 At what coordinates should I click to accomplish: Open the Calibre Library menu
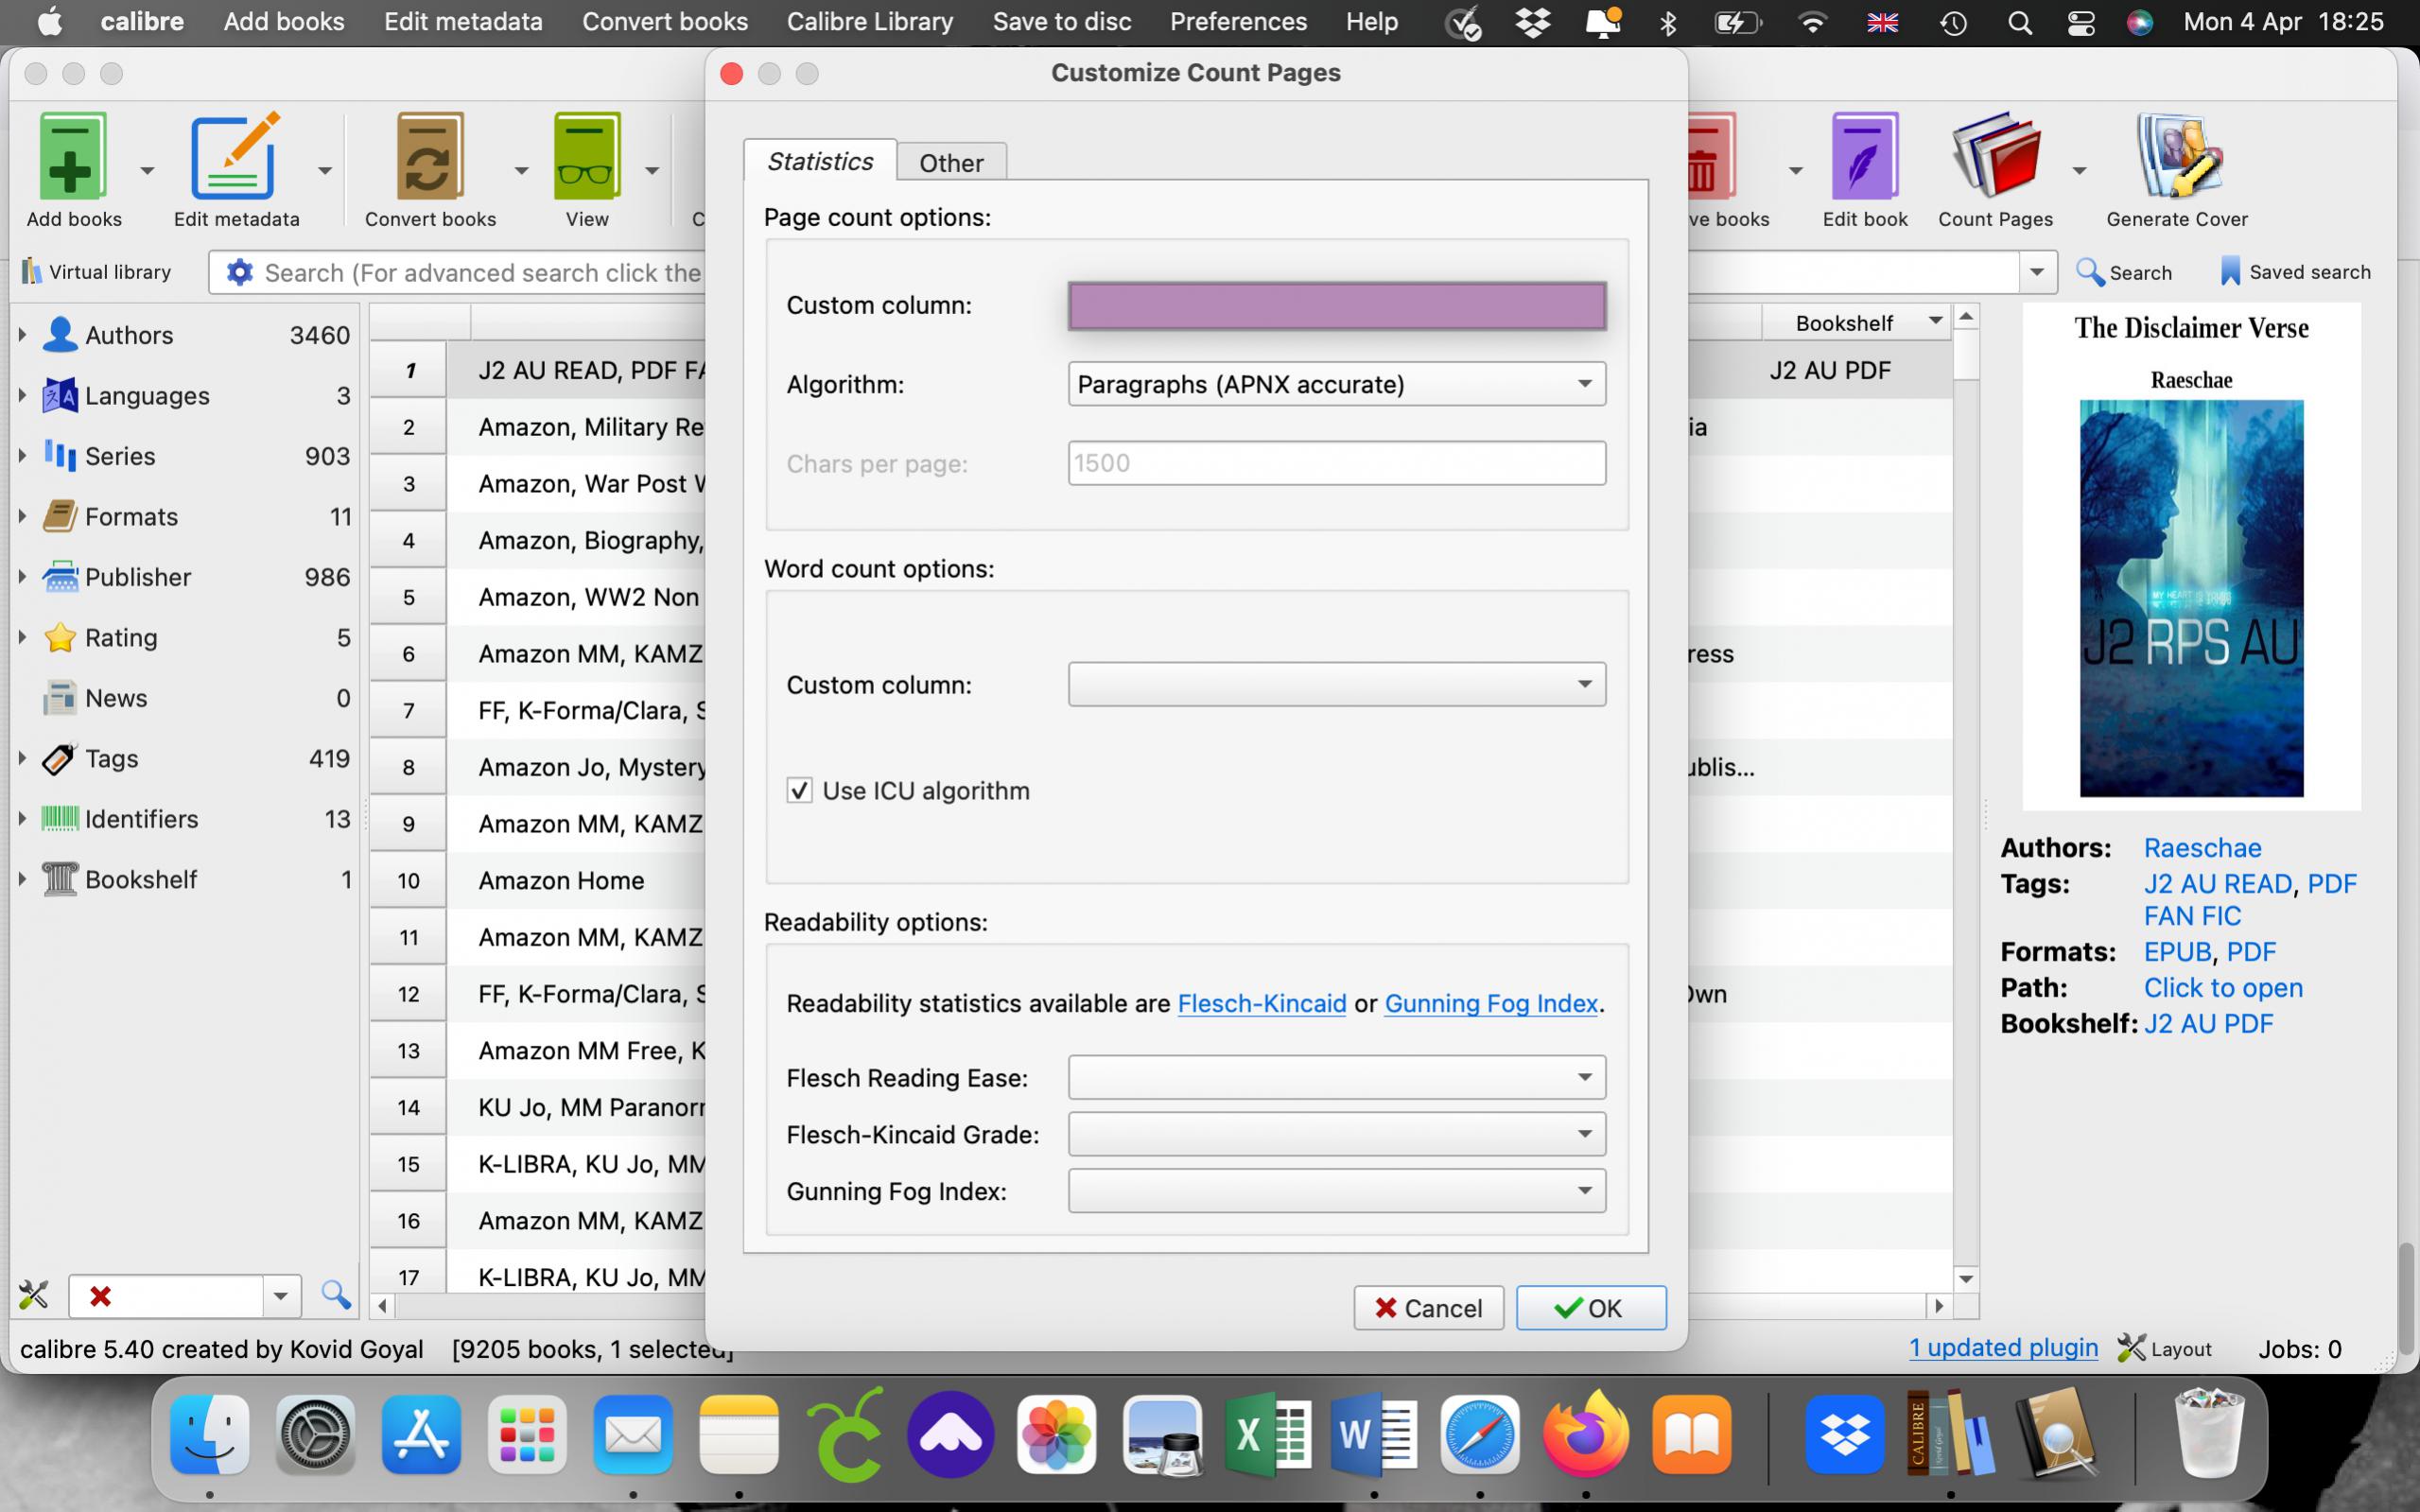(869, 22)
